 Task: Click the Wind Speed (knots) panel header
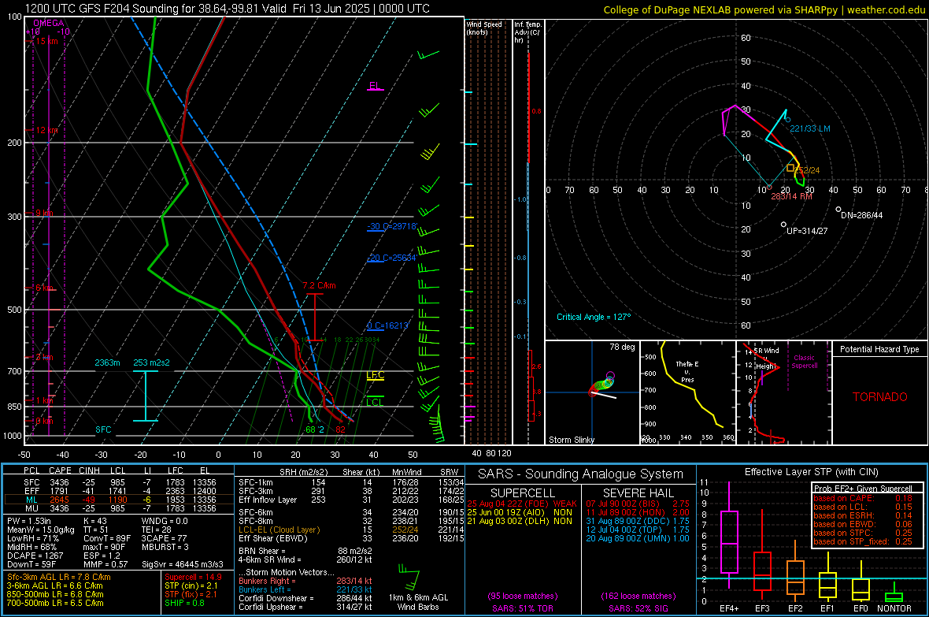tap(484, 28)
